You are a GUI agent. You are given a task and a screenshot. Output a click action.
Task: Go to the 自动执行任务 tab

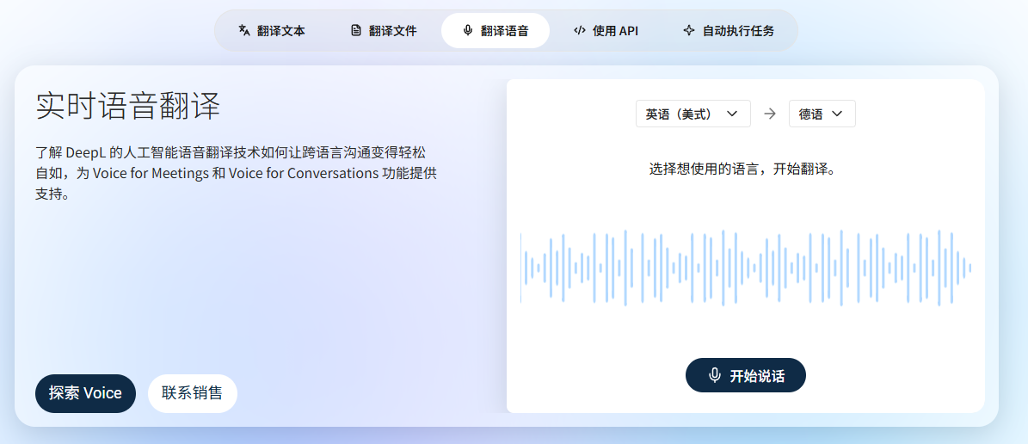[x=728, y=30]
